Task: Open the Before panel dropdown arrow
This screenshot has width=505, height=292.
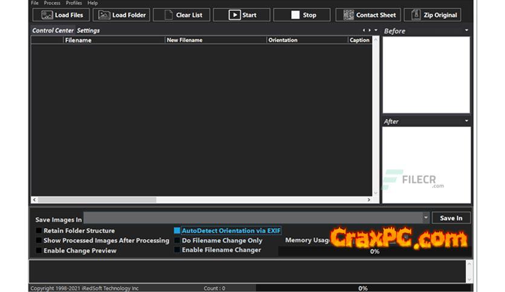Action: point(466,30)
